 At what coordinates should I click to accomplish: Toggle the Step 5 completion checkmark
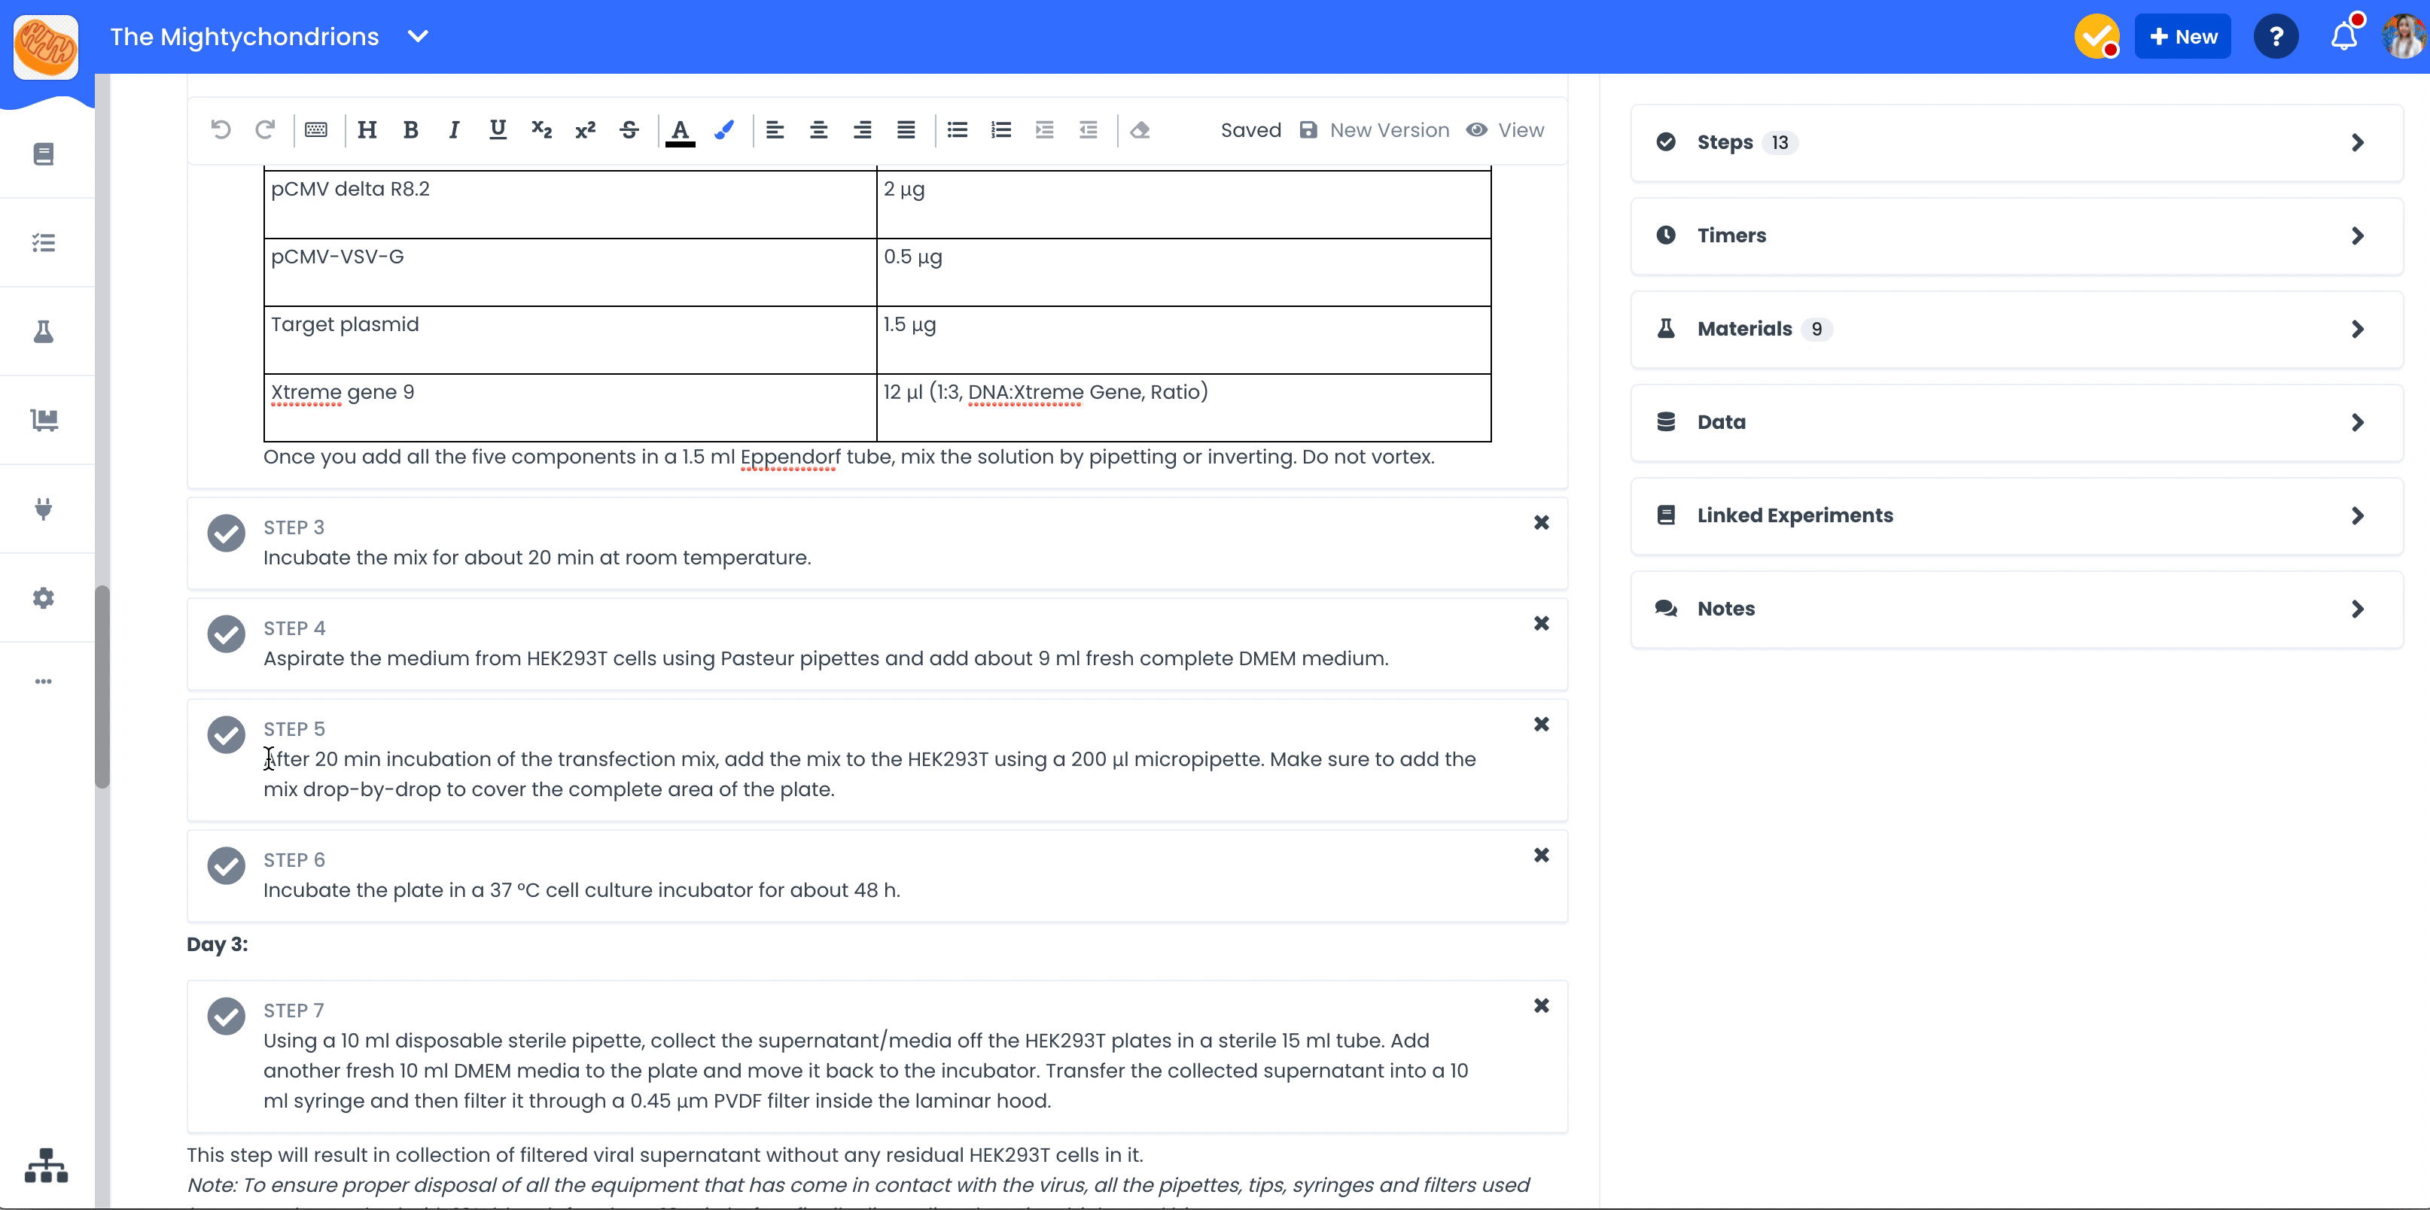coord(227,734)
